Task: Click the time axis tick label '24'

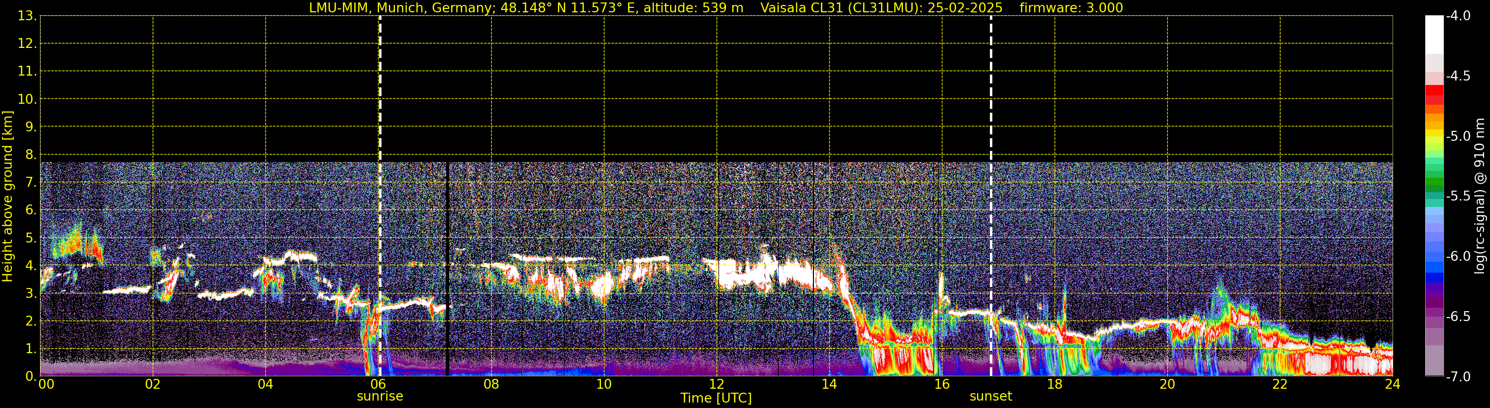Action: click(1392, 384)
